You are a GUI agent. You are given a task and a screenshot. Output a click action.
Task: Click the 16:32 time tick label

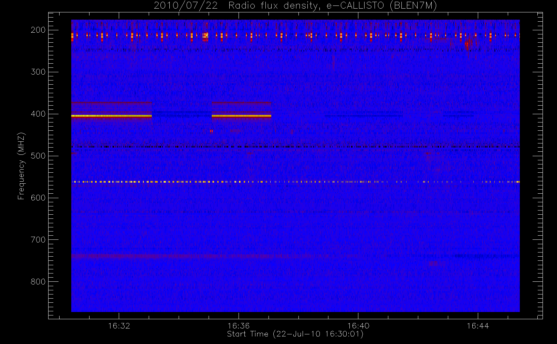(119, 326)
